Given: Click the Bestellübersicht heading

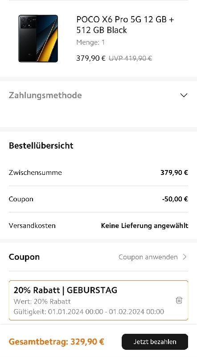Looking at the screenshot, I should point(41,145).
